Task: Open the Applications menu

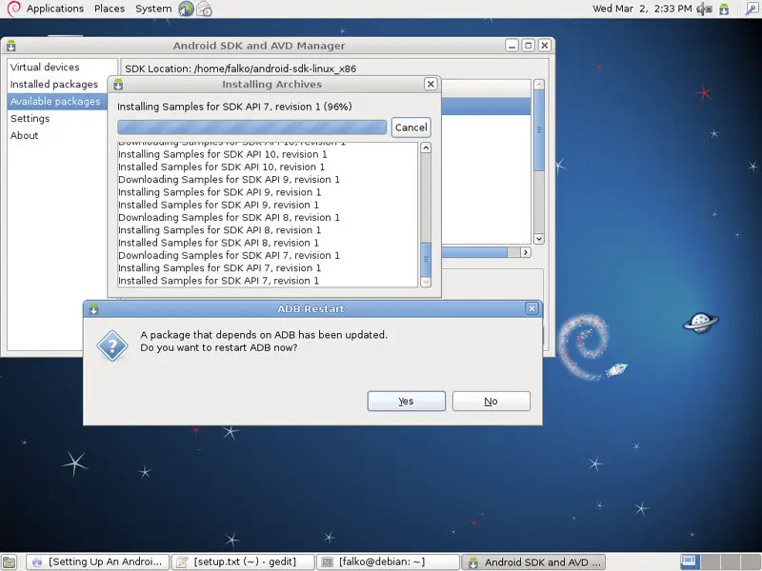Action: (x=55, y=9)
